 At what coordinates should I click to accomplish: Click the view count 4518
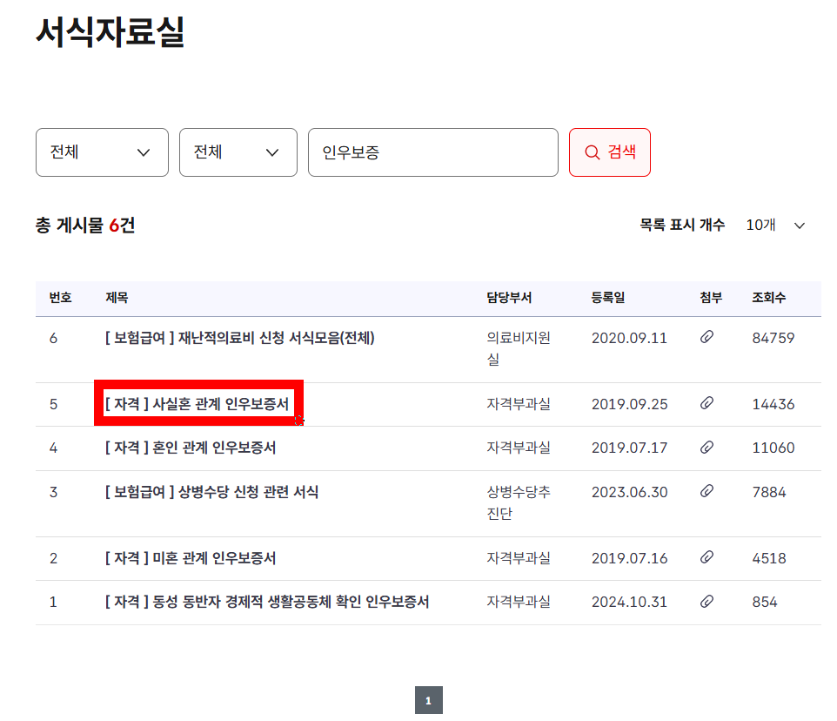[769, 559]
